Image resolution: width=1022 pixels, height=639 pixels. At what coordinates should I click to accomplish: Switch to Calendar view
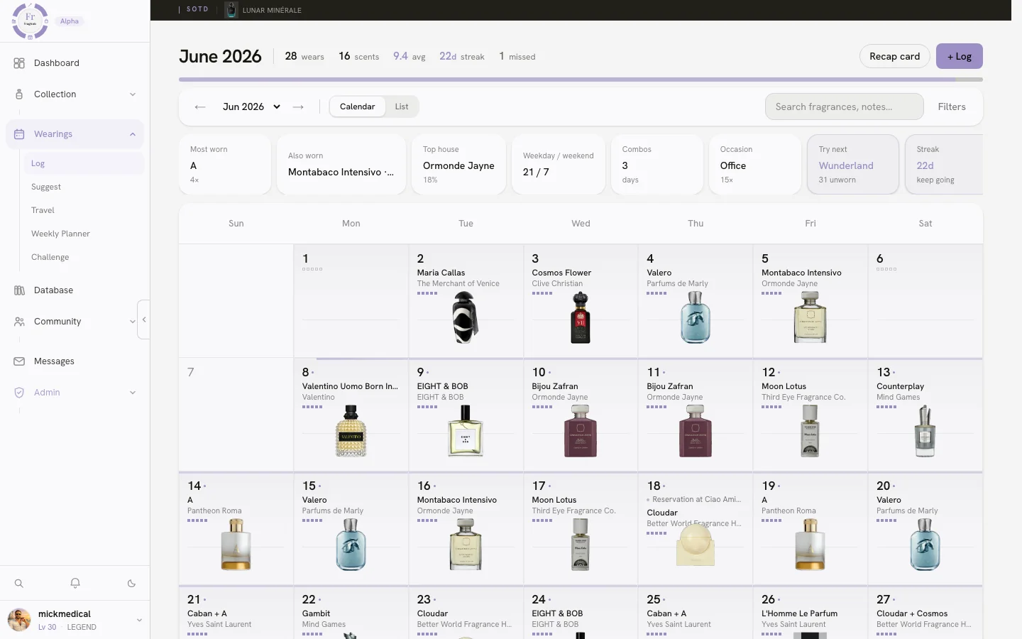pos(357,106)
